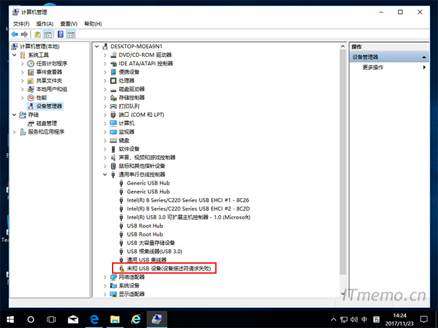Open Task View on the taskbar

(x=51, y=319)
